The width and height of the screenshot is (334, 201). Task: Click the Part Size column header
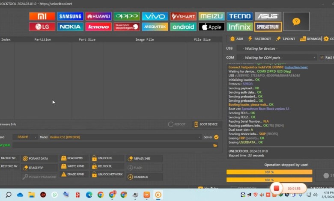87,39
